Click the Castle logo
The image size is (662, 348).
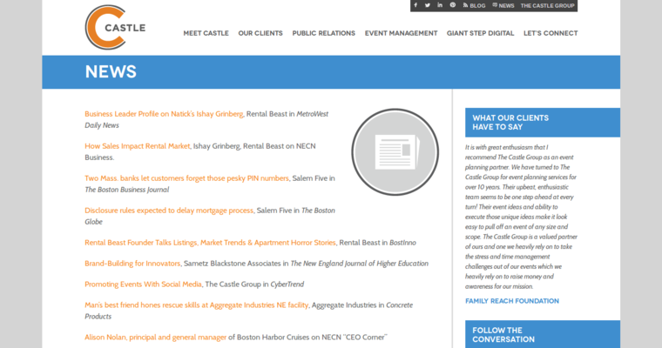coord(115,28)
